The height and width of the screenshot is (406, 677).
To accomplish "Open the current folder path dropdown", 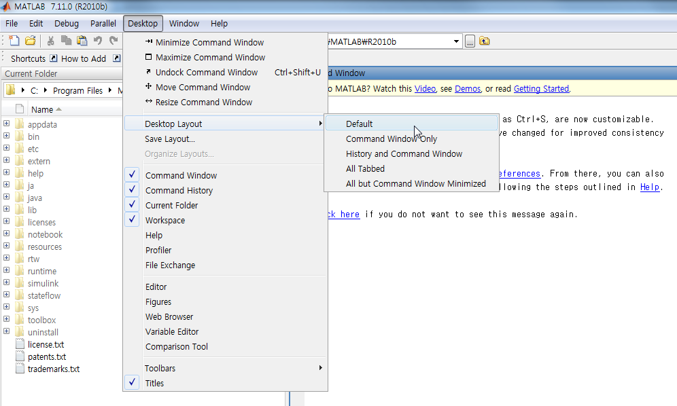I will click(x=456, y=41).
